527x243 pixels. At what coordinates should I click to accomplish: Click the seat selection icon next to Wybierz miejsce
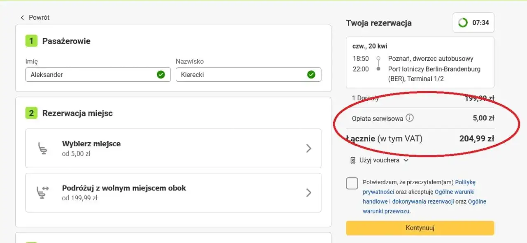[x=42, y=148]
